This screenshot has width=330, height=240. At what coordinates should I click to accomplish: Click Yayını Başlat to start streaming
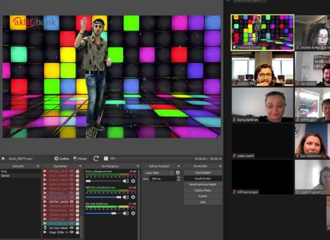point(203,173)
